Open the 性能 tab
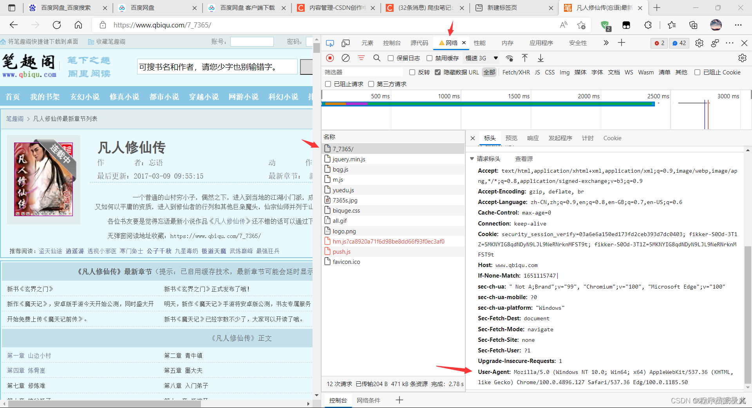 coord(479,43)
